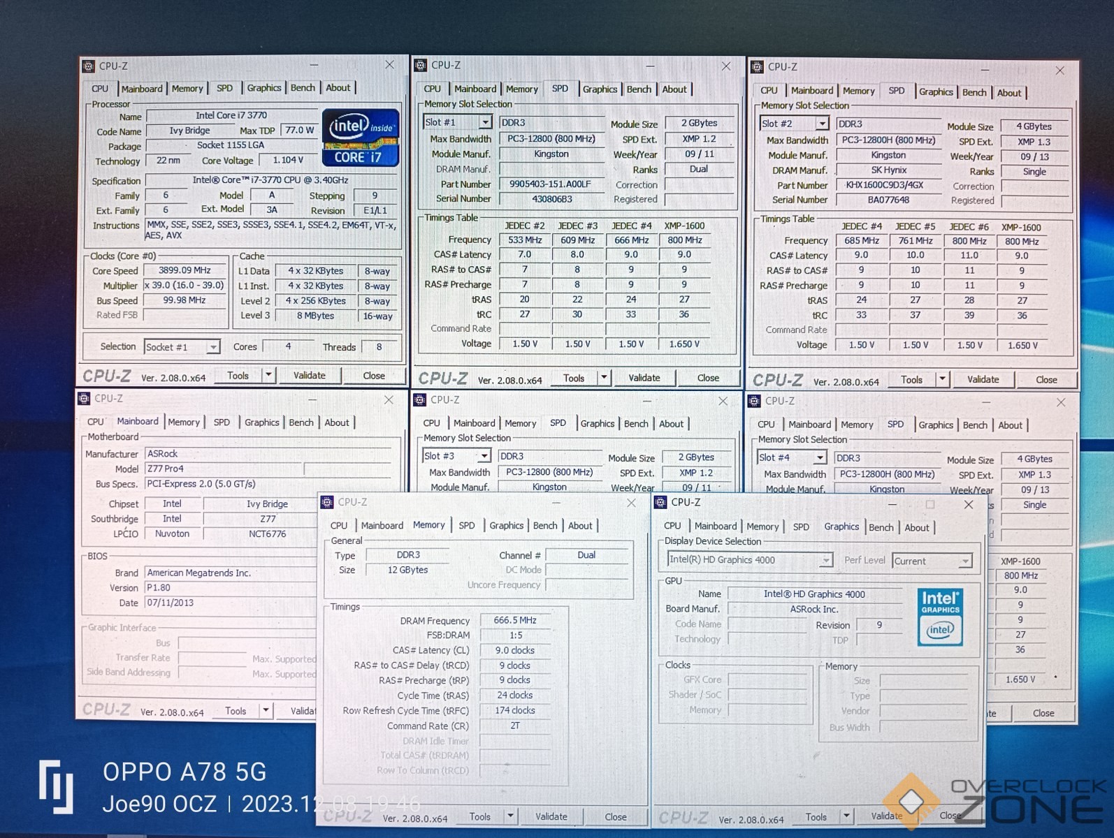Click the GPU Name Intel HD Graphics 4000 field
The height and width of the screenshot is (838, 1114).
coord(814,594)
